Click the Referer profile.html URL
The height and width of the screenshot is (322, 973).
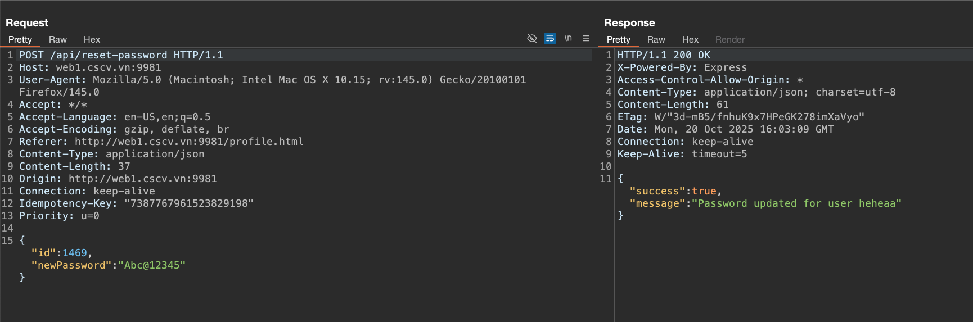(189, 142)
